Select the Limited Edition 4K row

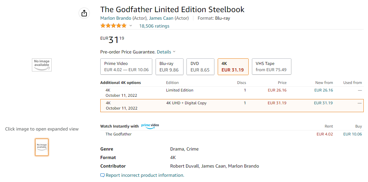(x=232, y=92)
